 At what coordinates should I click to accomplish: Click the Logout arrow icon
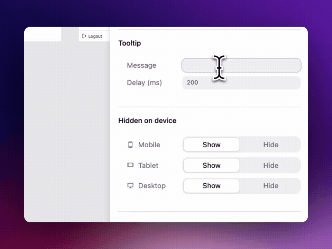pos(84,36)
